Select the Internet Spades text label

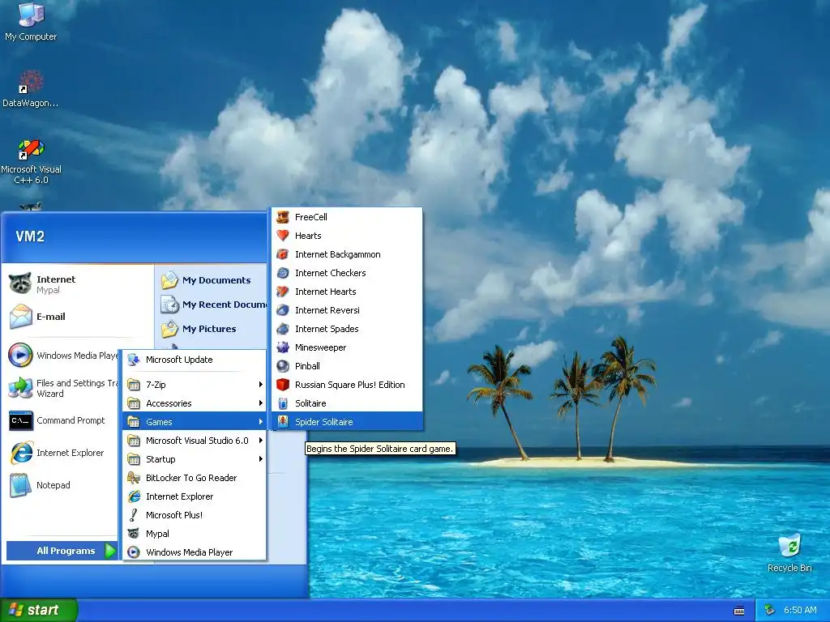[327, 329]
